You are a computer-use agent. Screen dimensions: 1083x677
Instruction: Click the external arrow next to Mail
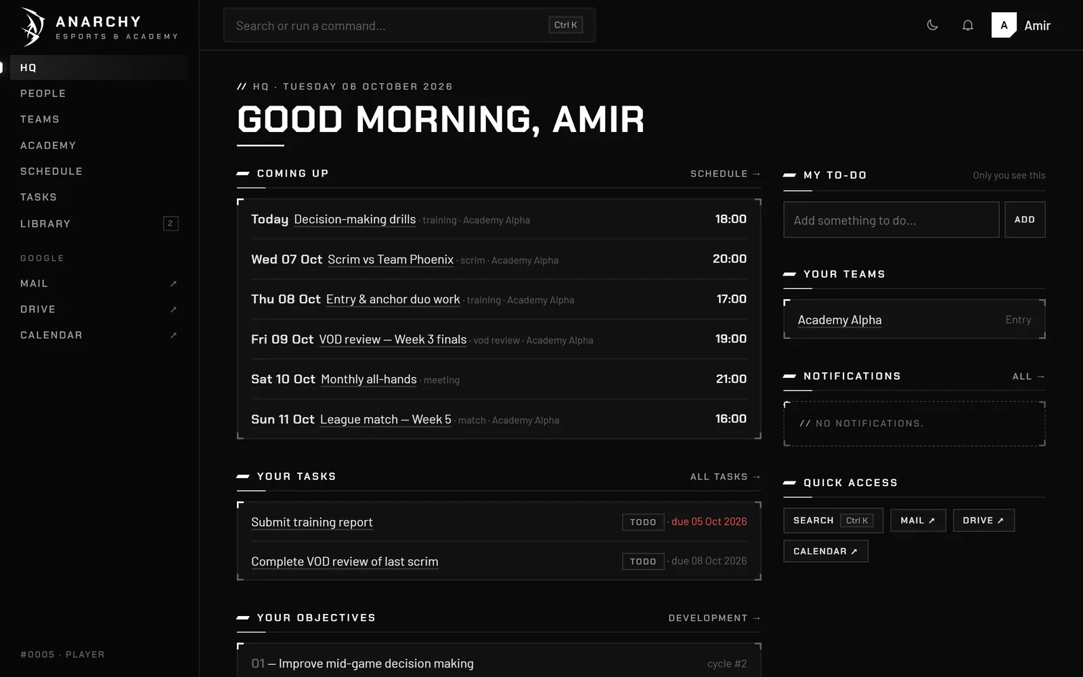click(173, 284)
